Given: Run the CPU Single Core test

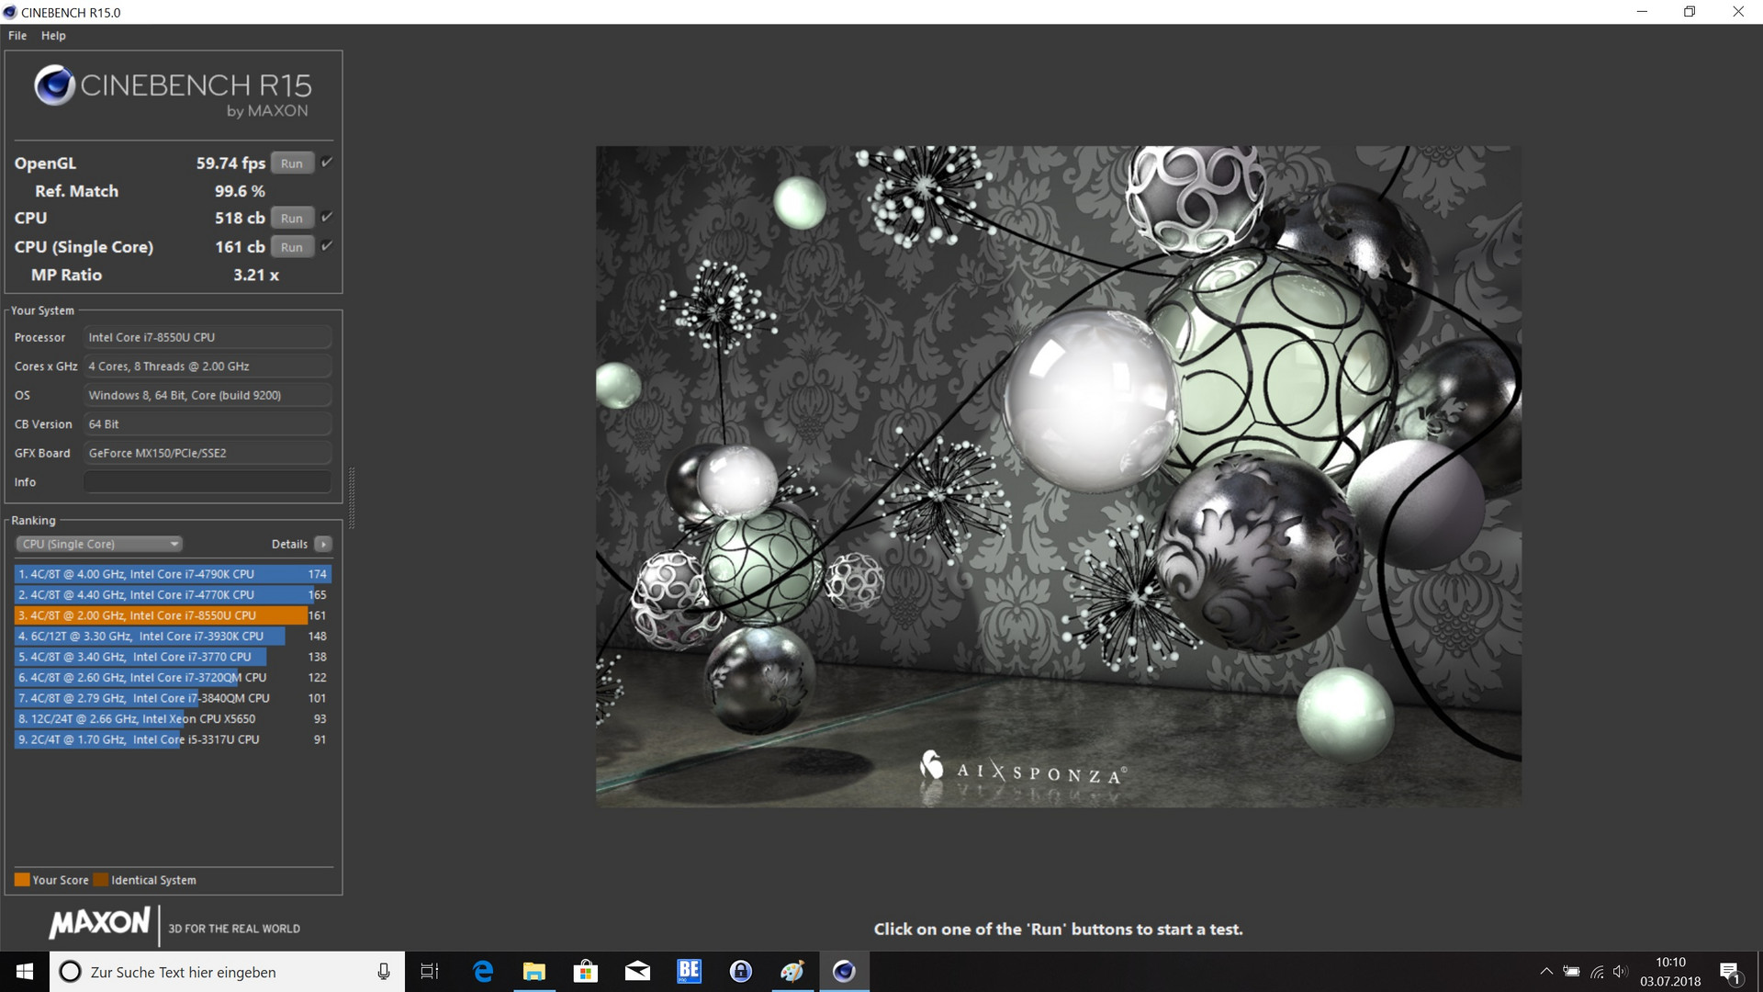Looking at the screenshot, I should click(x=292, y=247).
